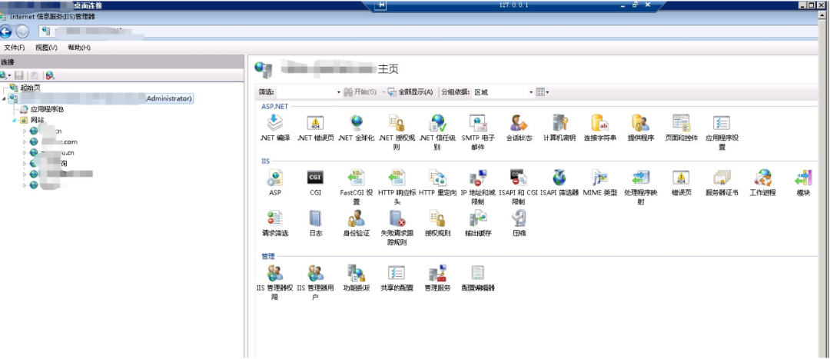Viewport: 830px width, 359px height.
Task: Open the 计算机密钥 feature
Action: click(x=559, y=128)
